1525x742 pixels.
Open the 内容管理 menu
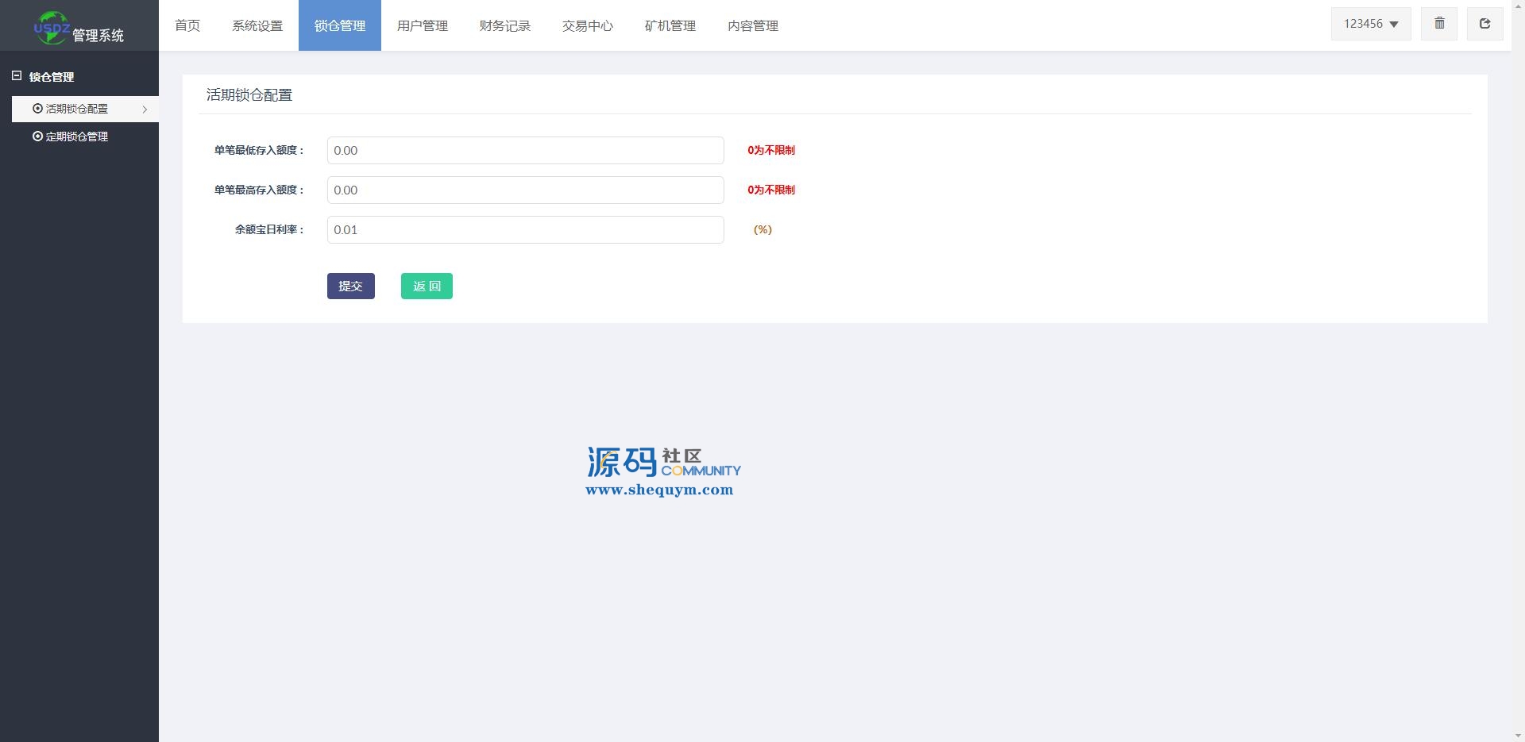pyautogui.click(x=753, y=25)
